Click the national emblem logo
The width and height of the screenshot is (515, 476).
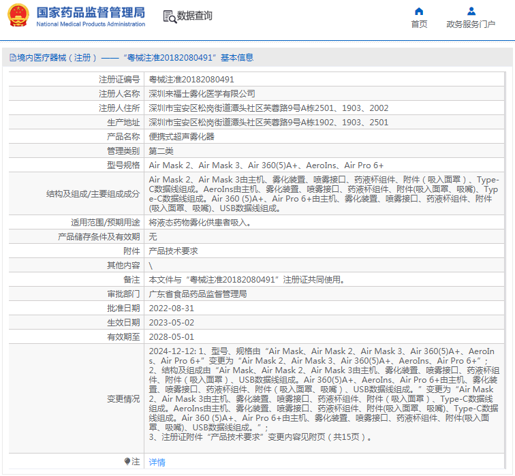click(x=18, y=16)
